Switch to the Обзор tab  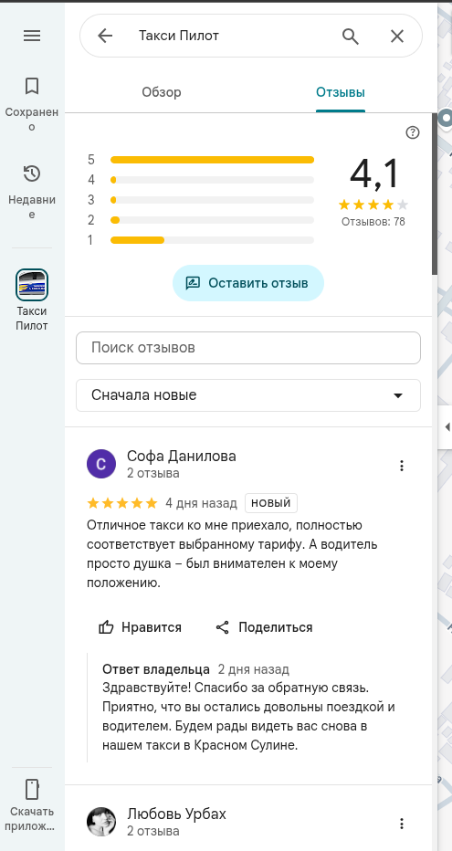tap(162, 92)
